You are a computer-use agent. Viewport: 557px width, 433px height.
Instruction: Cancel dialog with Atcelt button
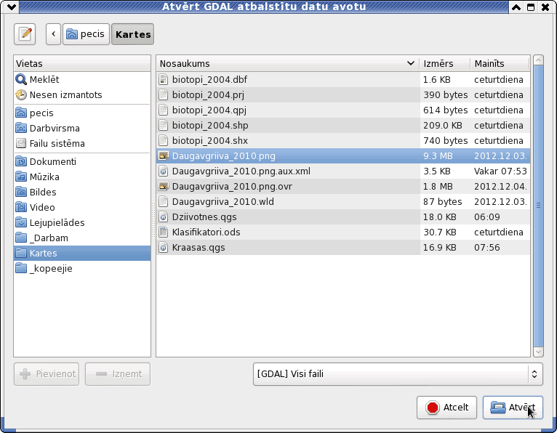[x=446, y=408]
